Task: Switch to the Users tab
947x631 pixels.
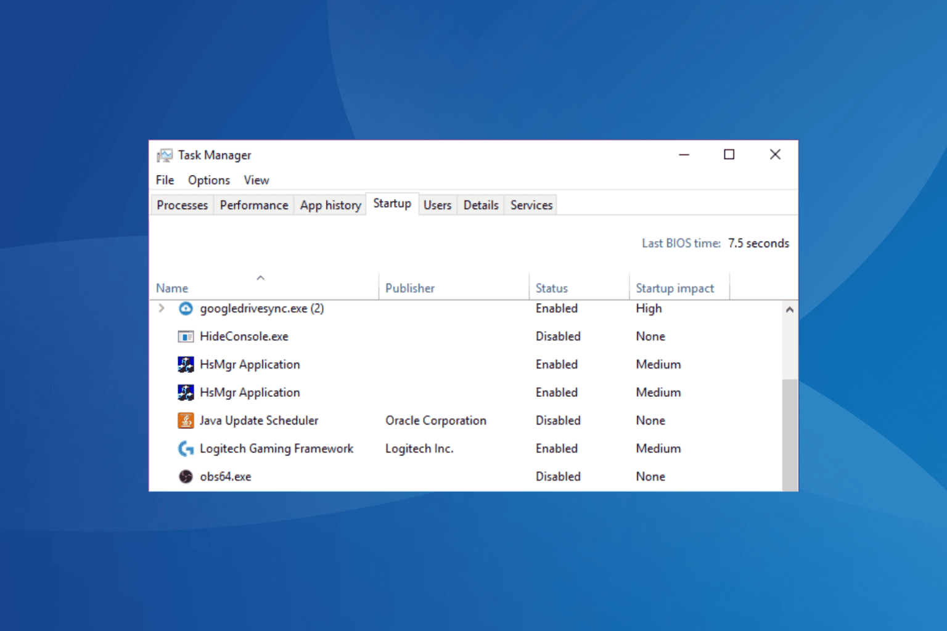Action: [437, 205]
